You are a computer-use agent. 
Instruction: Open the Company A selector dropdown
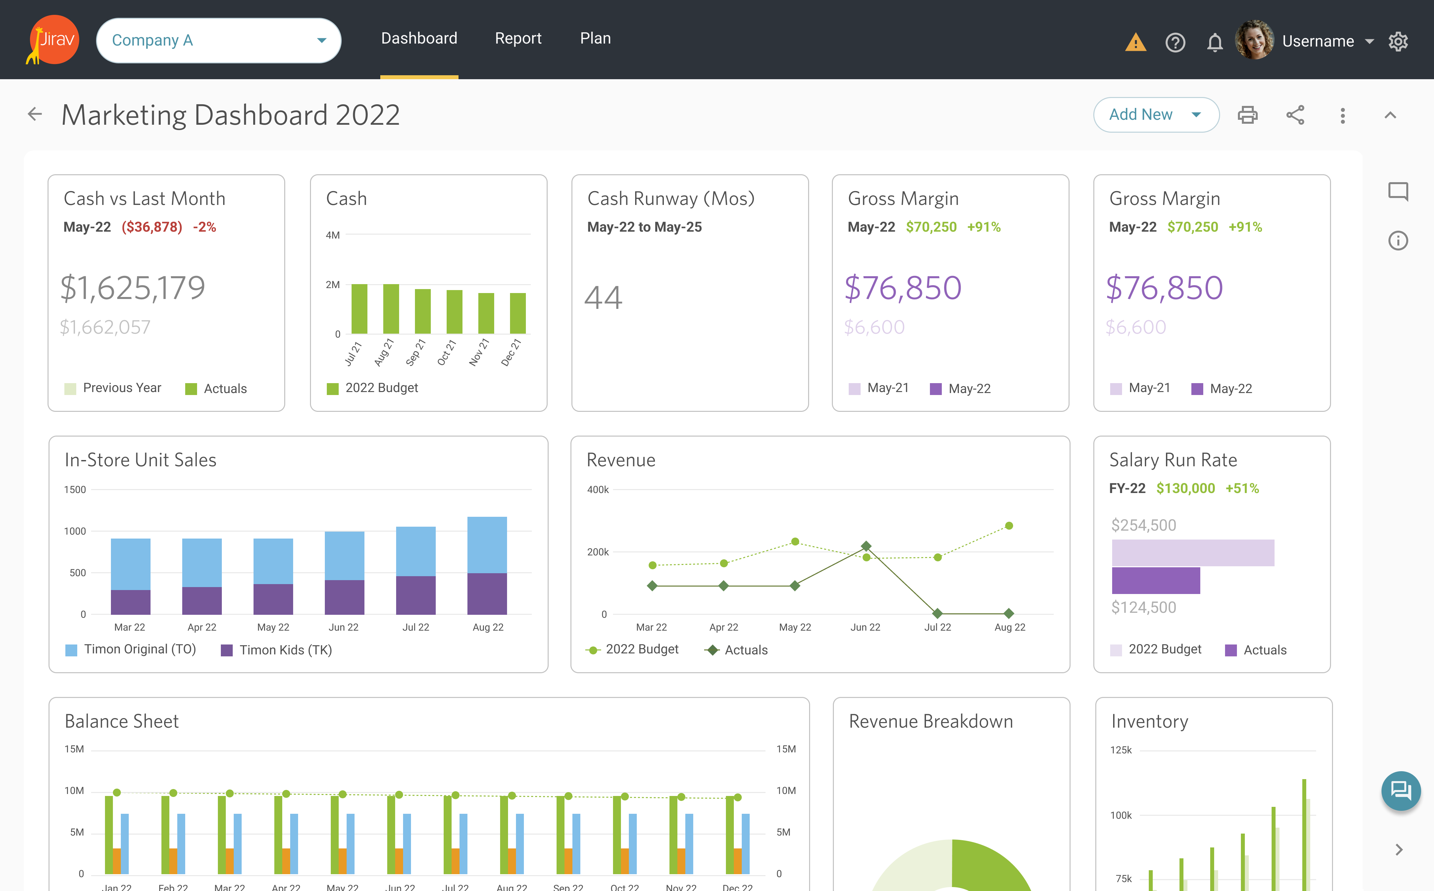point(219,41)
